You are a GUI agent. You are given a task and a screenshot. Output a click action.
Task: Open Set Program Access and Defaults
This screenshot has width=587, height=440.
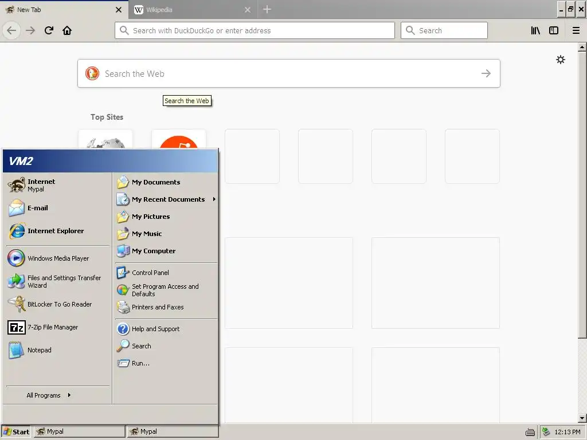click(166, 290)
